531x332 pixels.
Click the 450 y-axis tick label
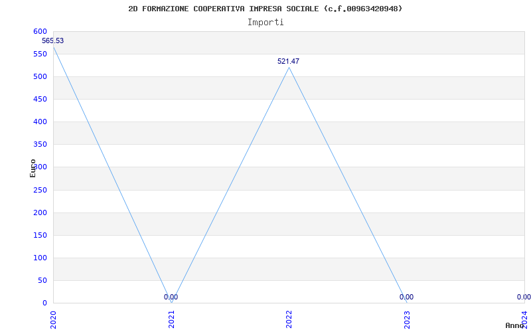point(40,99)
